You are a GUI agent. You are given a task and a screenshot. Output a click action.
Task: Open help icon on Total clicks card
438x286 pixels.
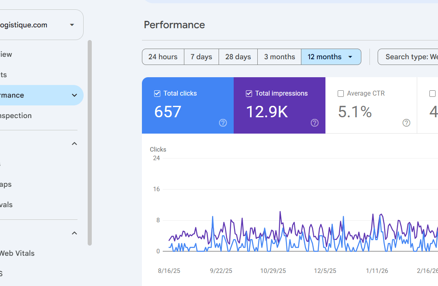click(223, 123)
